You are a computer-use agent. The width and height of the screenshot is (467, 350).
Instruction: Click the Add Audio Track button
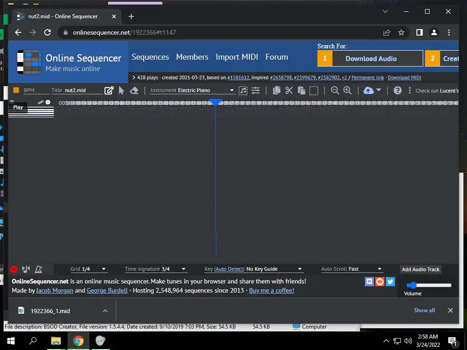click(420, 269)
